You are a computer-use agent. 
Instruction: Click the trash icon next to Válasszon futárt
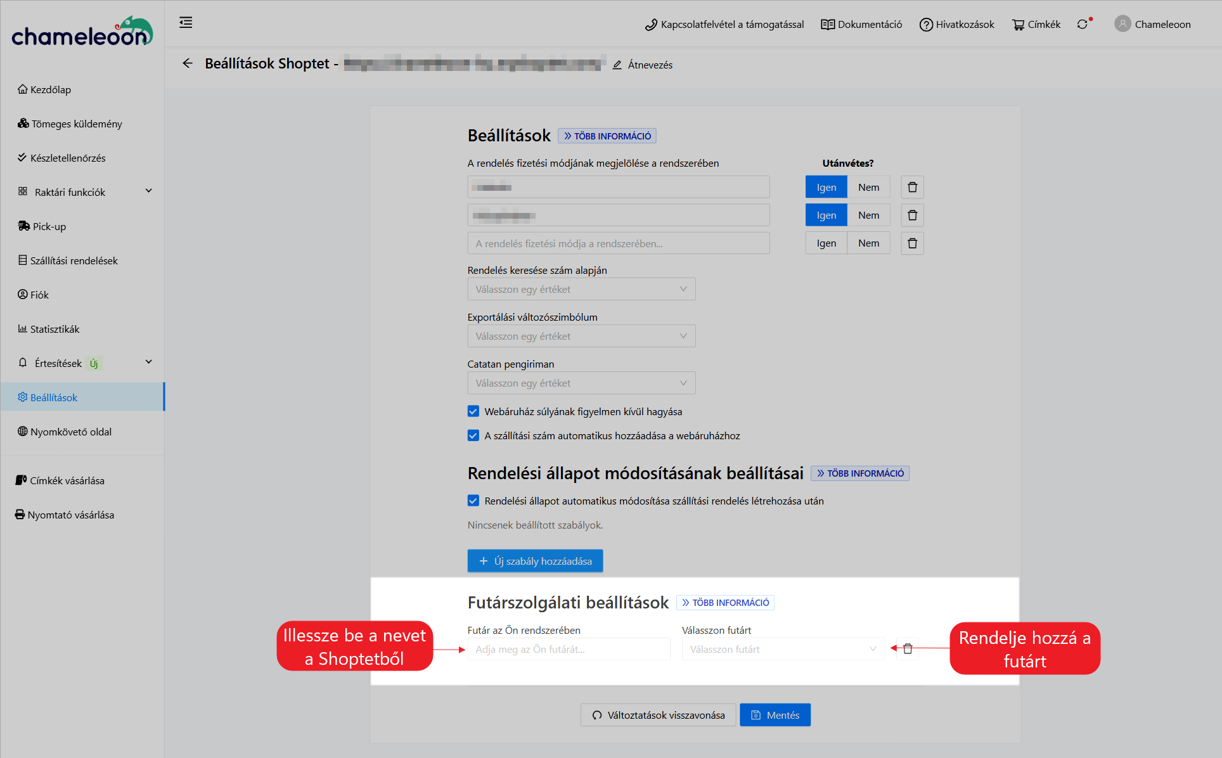[908, 648]
